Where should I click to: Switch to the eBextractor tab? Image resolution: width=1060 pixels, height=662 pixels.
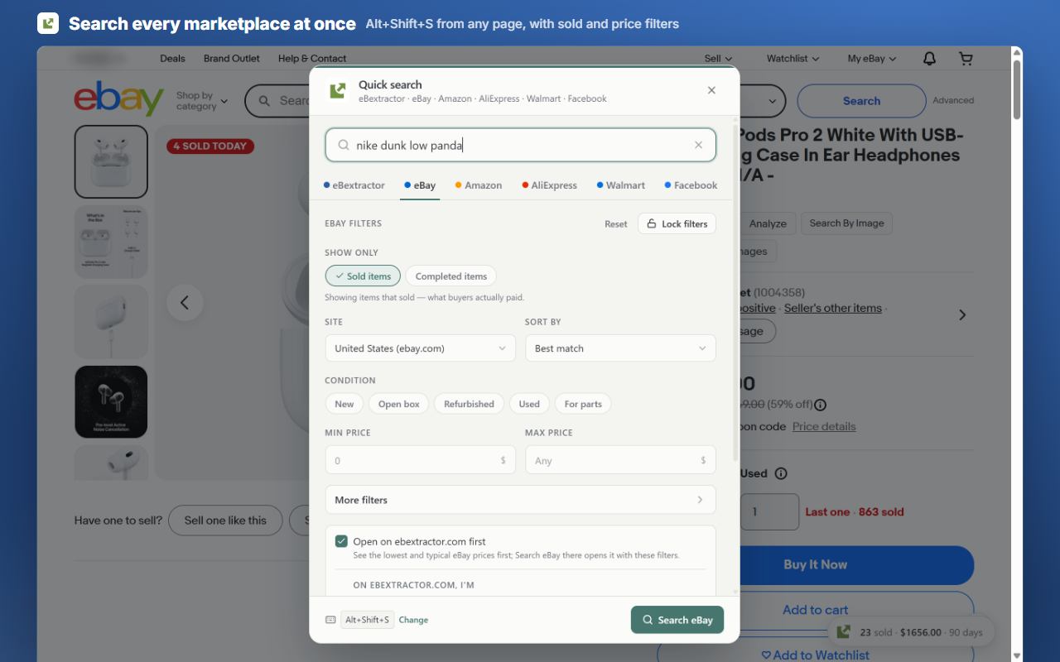tap(354, 185)
